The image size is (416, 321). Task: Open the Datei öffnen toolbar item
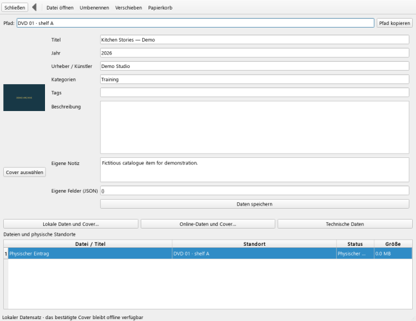pyautogui.click(x=60, y=8)
